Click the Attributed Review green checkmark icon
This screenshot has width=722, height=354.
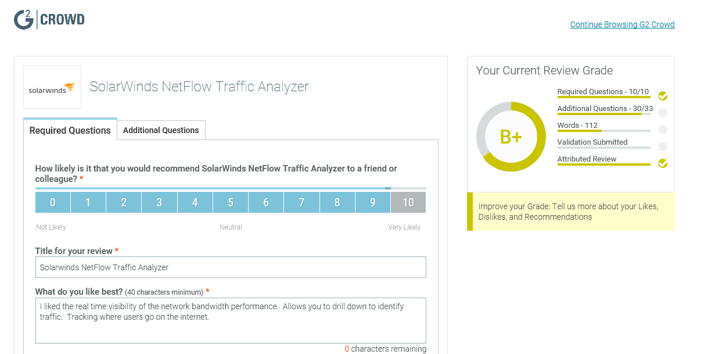point(663,163)
